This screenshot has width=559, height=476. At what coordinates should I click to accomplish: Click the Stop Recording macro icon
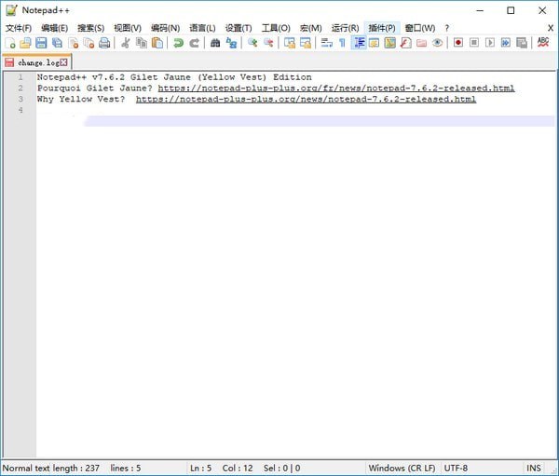tap(474, 43)
